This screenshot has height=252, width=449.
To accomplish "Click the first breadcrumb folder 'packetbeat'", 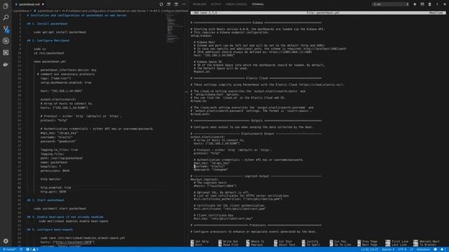I will 21,11.
